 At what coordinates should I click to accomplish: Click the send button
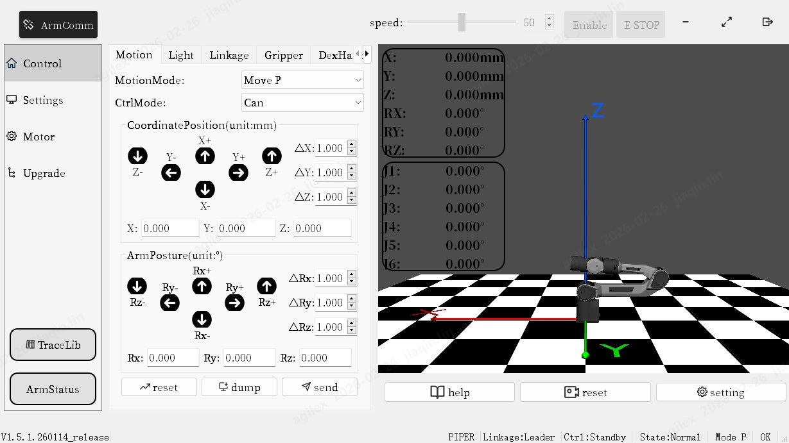[x=320, y=387]
